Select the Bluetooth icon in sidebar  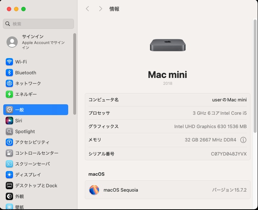[9, 73]
